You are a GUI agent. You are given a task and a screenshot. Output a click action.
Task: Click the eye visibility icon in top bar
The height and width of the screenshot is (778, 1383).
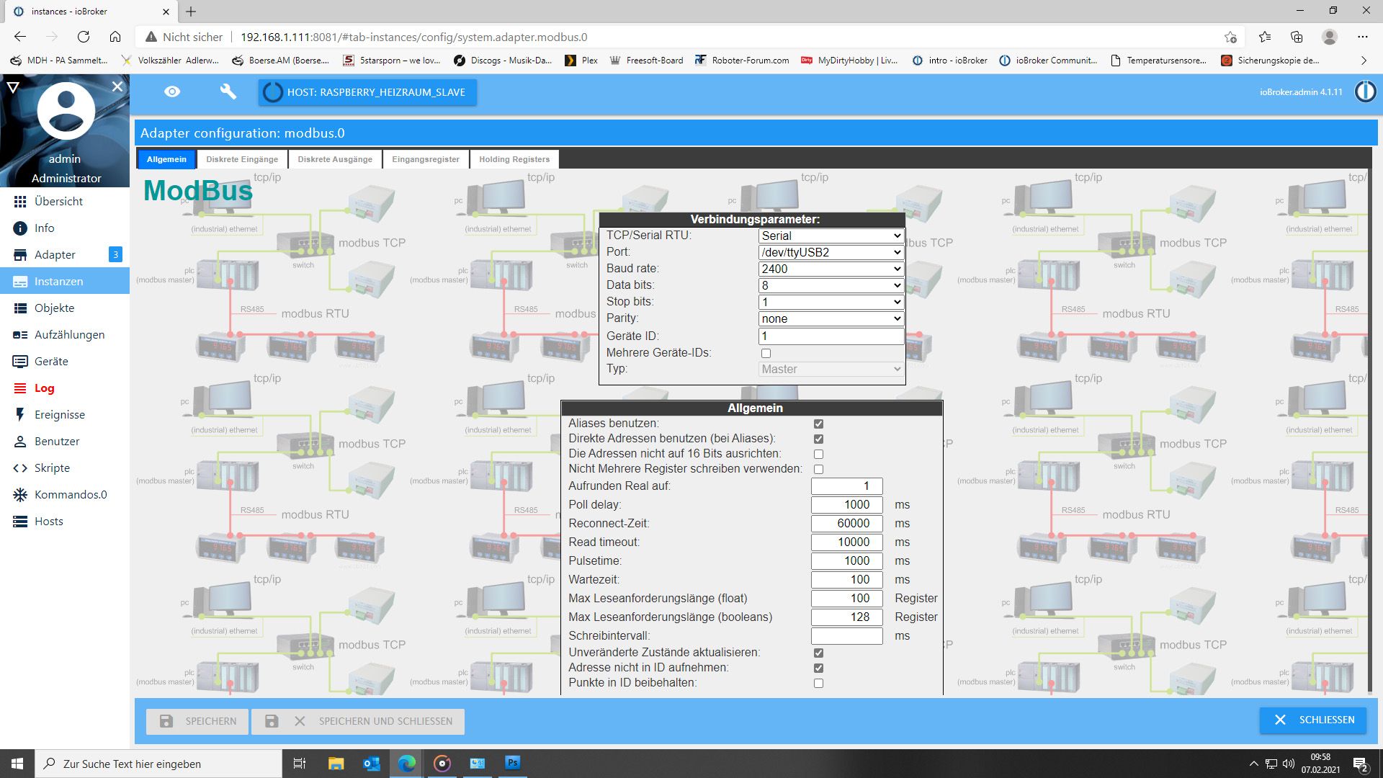click(172, 91)
